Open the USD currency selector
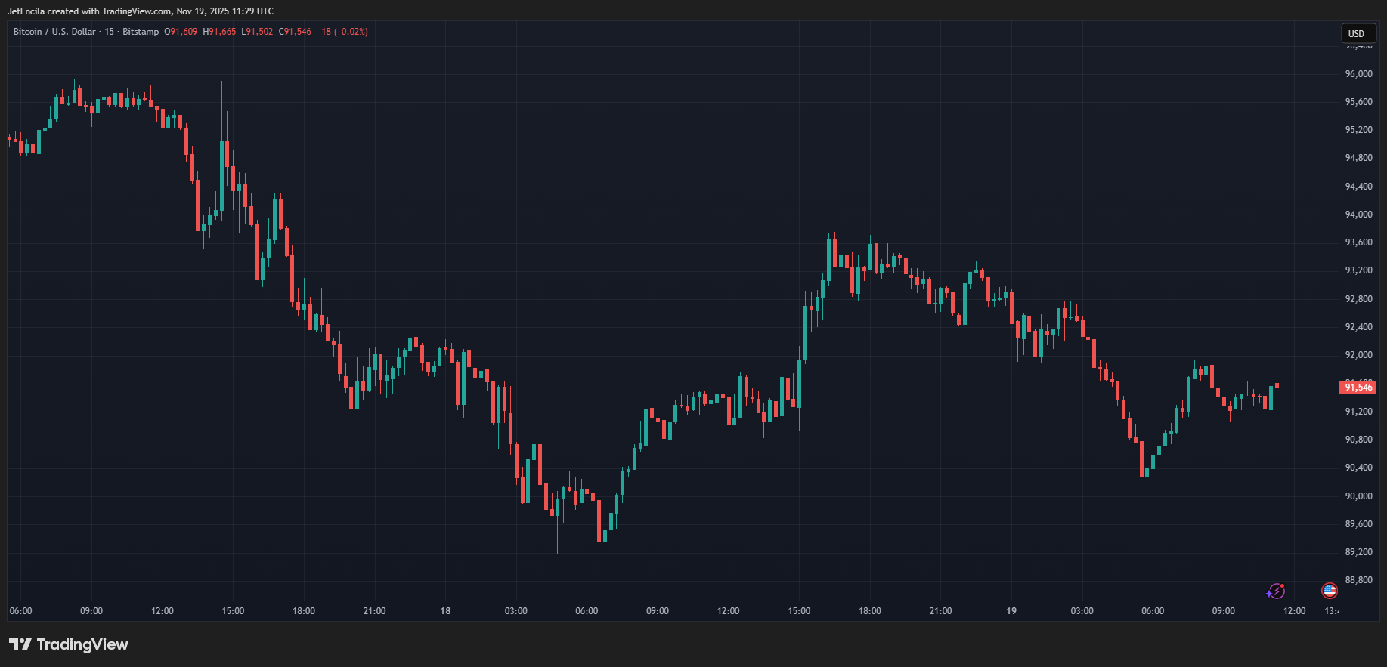 (x=1357, y=33)
